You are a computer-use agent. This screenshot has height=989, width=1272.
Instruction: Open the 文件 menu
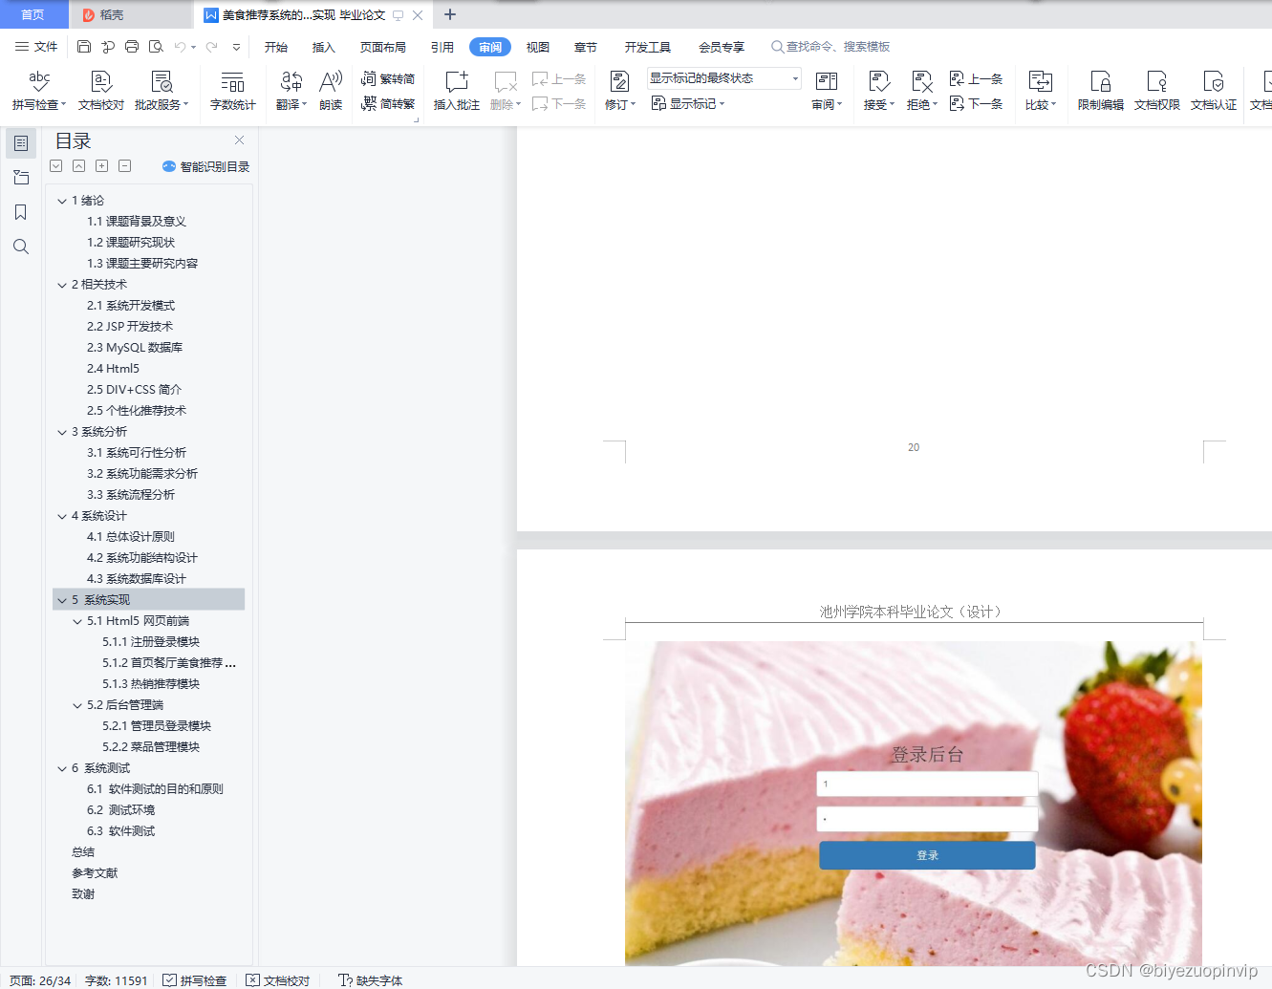click(36, 46)
